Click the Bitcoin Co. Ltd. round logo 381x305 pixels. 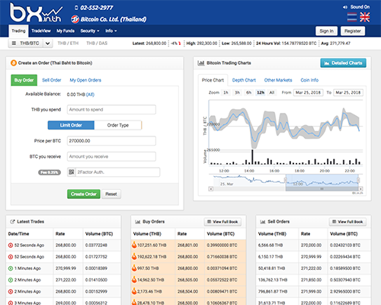pyautogui.click(x=75, y=19)
